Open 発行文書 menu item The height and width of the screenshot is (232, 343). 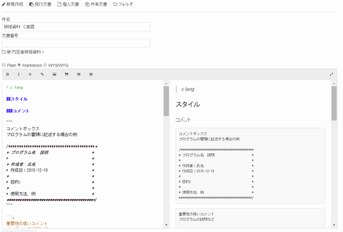click(40, 4)
